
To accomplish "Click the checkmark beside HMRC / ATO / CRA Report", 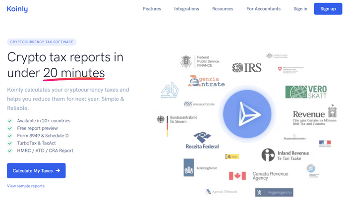I will point(10,150).
